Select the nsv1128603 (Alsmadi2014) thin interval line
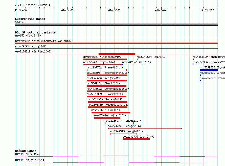 point(119,123)
